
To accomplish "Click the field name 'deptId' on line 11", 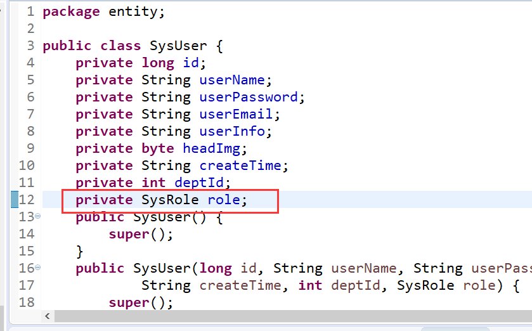I will pyautogui.click(x=199, y=183).
